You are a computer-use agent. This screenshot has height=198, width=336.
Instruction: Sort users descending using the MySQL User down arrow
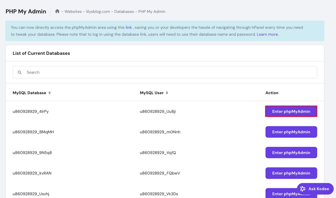167,94
